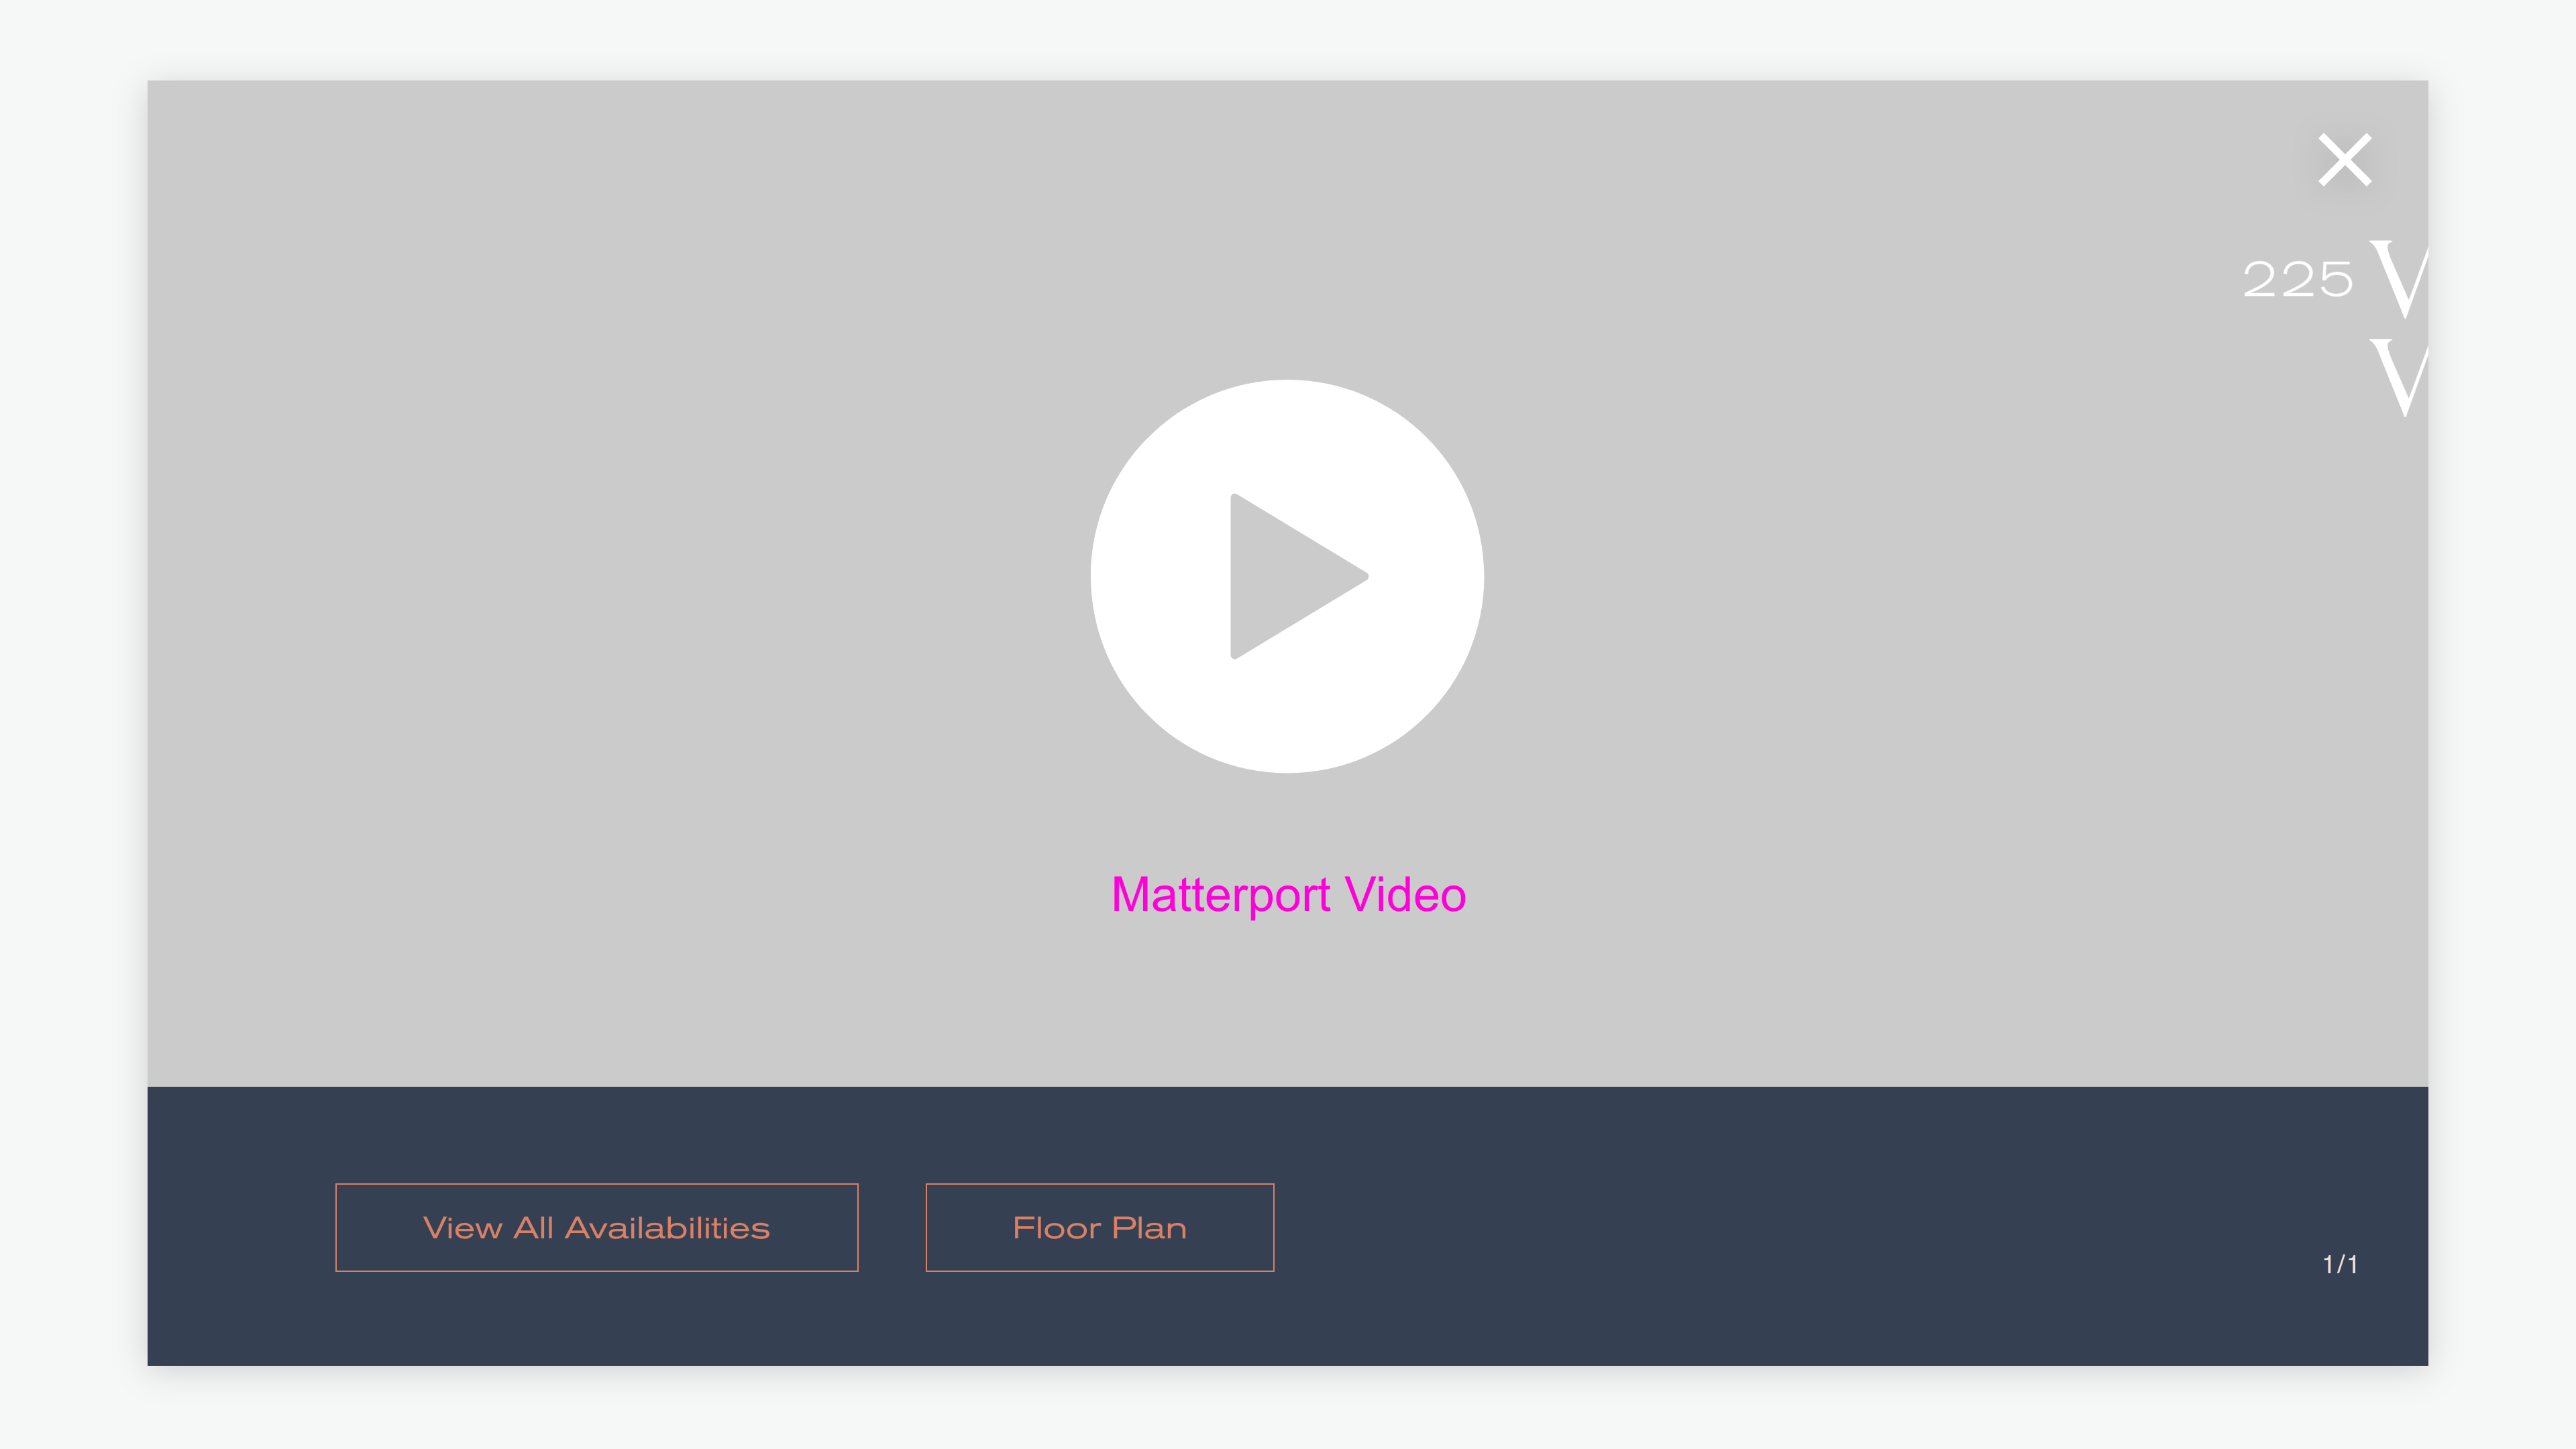Open View All Availabilities
2576x1449 pixels.
click(x=596, y=1227)
